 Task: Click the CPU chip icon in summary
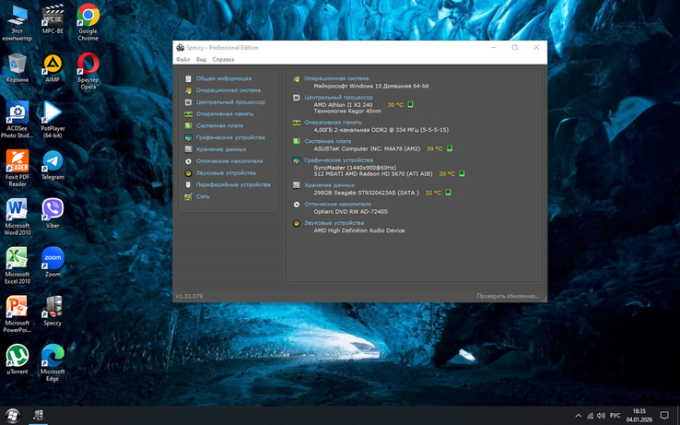coord(296,98)
